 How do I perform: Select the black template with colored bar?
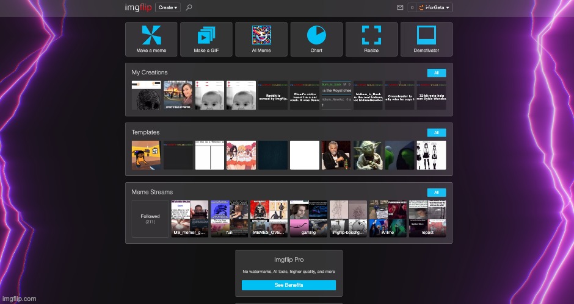[178, 155]
